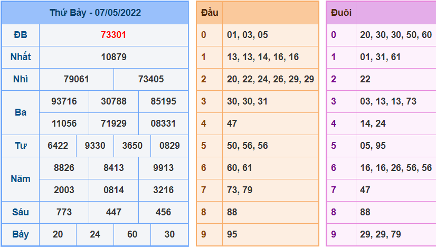Select value 88 in Đuôi row 8
The width and height of the screenshot is (436, 247).
click(x=365, y=212)
